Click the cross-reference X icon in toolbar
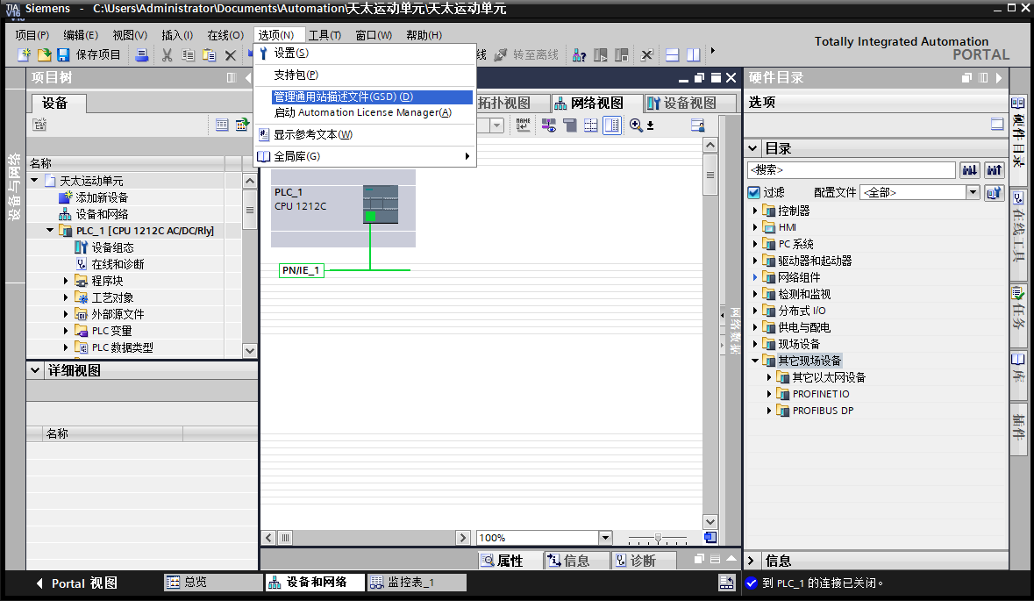 pos(646,55)
